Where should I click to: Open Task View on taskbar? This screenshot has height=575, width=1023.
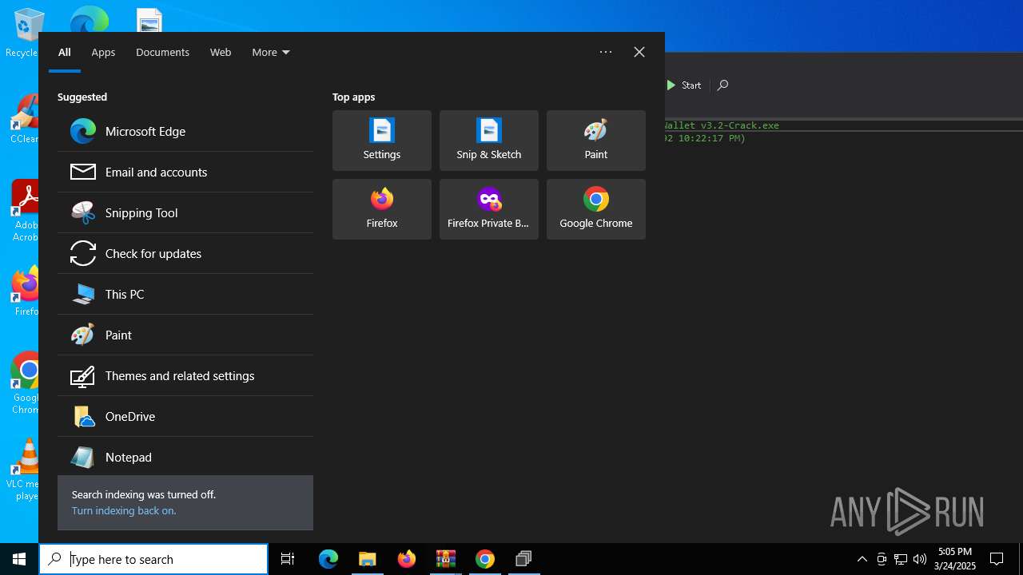coord(288,559)
